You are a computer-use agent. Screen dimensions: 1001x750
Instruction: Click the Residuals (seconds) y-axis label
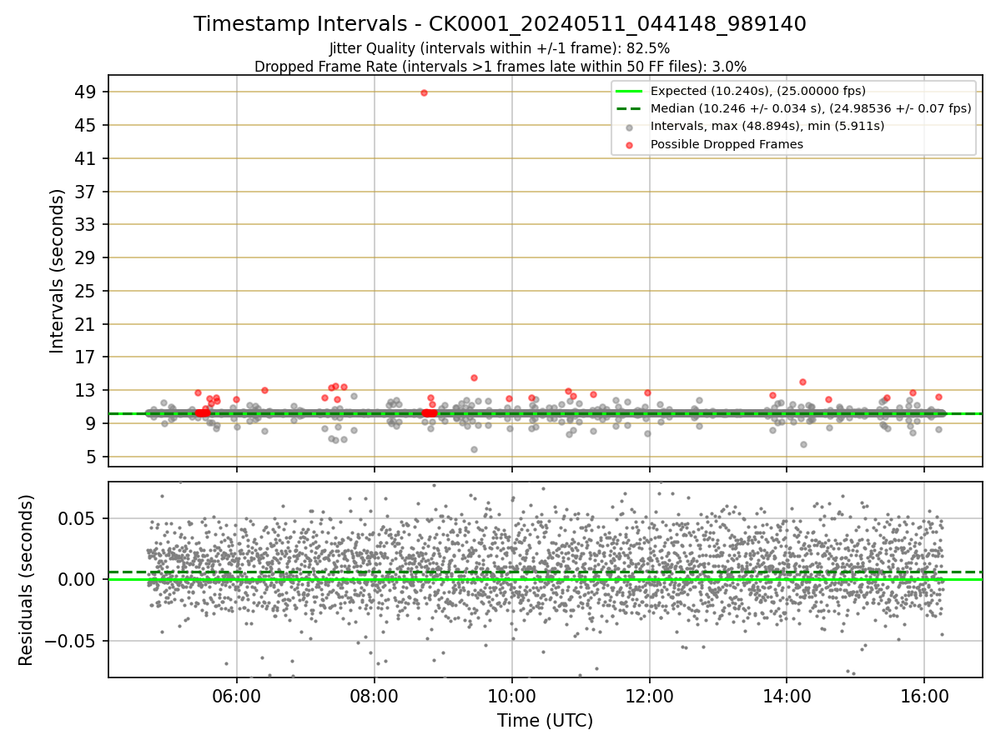(x=27, y=580)
